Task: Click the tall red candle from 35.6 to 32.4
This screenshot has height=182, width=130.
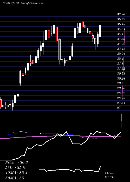Action: tap(60, 50)
